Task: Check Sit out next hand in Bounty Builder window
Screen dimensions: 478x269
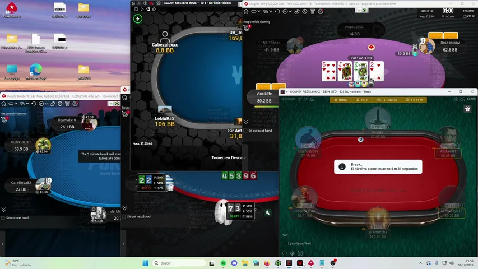Action: coord(3,218)
